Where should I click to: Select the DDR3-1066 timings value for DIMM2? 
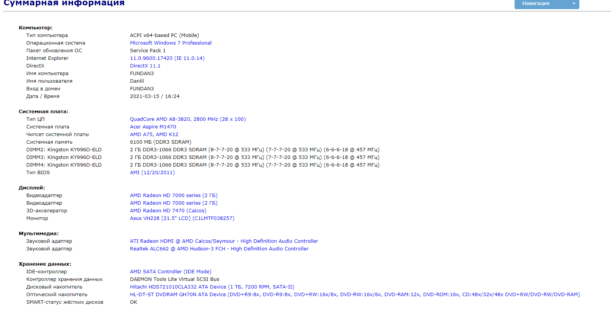[255, 150]
